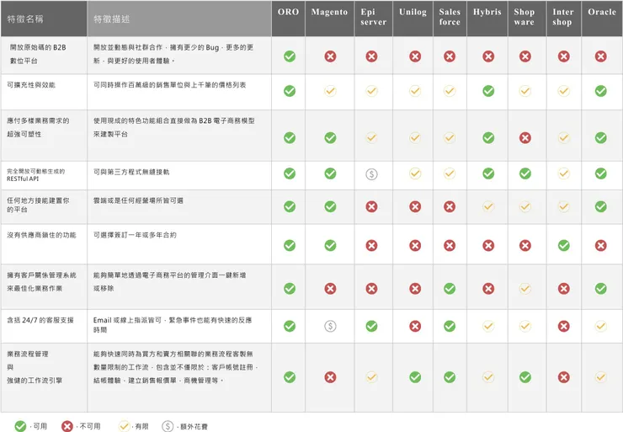Click Shopware's green check in 業務流程管理 row
Screen dimensions: 623x432
tap(524, 377)
